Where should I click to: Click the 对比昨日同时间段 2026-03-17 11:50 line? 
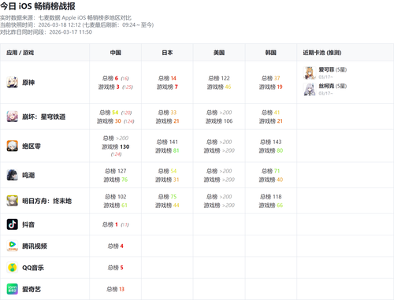click(46, 32)
